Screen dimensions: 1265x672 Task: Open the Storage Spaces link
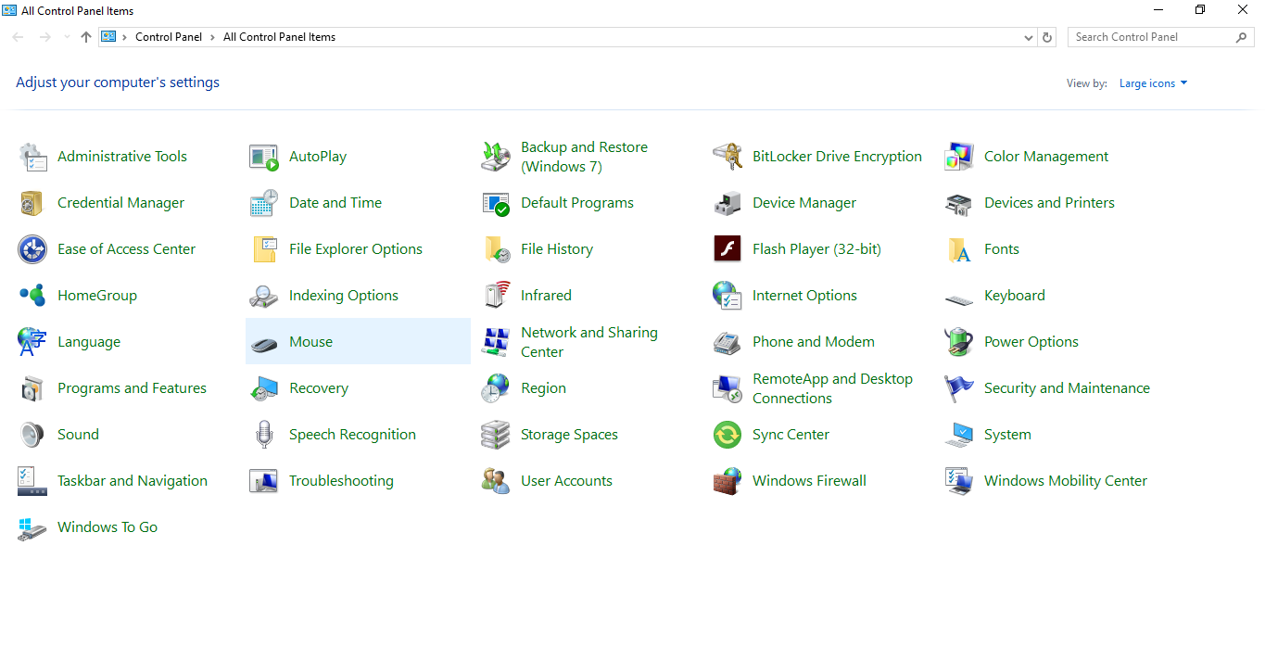click(x=569, y=435)
